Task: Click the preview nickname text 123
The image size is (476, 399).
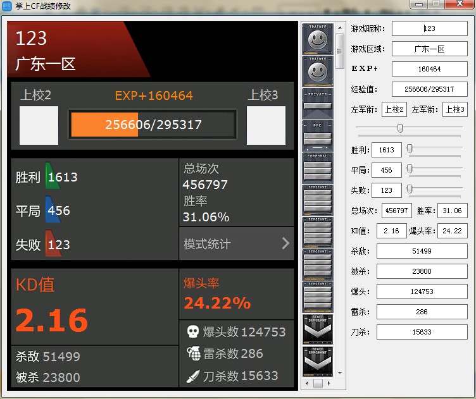Action: click(x=31, y=38)
